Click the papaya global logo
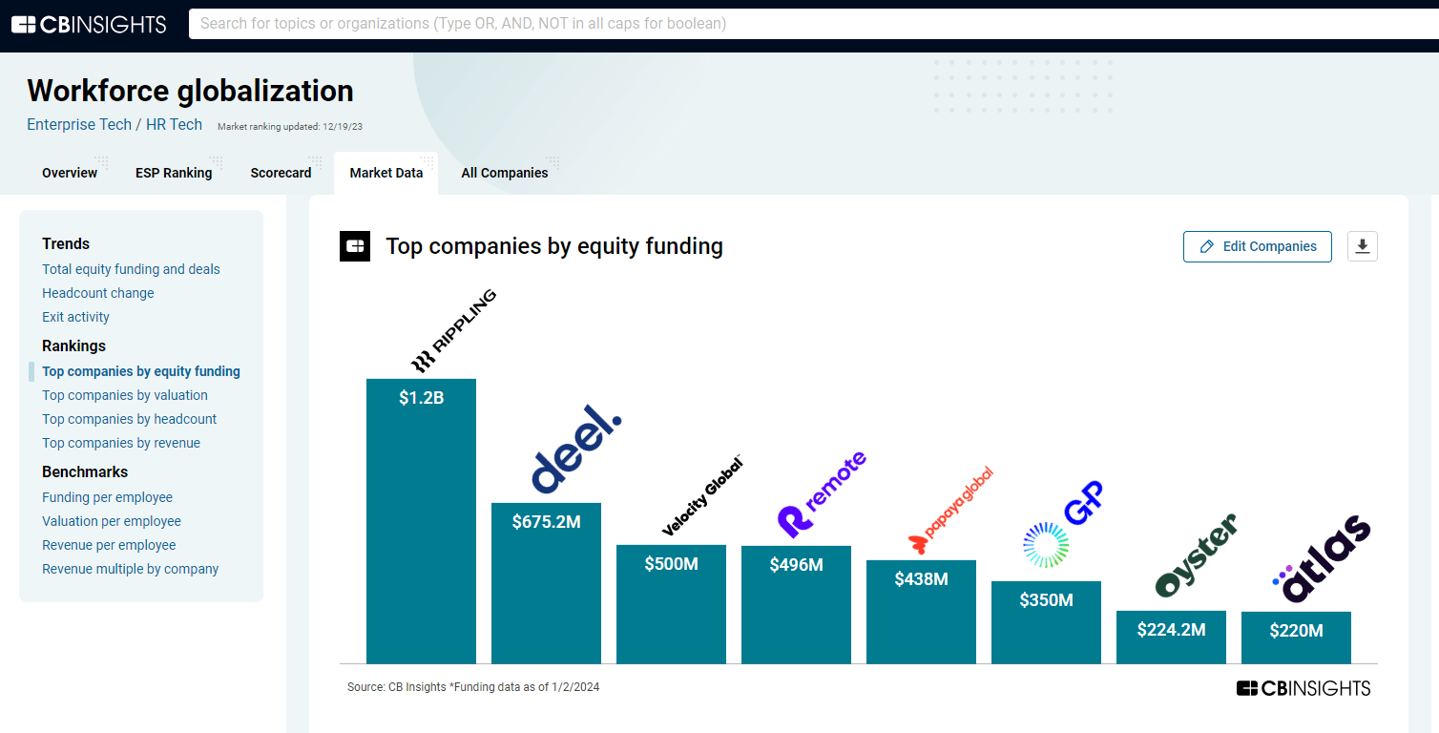The height and width of the screenshot is (733, 1439). 950,511
